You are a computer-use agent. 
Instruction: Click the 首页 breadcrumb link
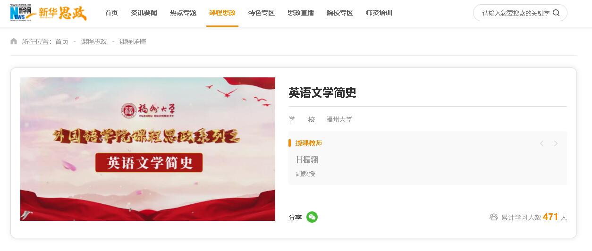tap(62, 42)
